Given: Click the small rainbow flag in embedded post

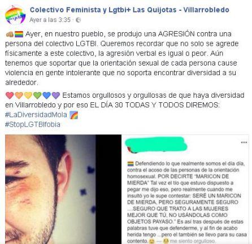Looking at the screenshot, I should (x=131, y=164).
